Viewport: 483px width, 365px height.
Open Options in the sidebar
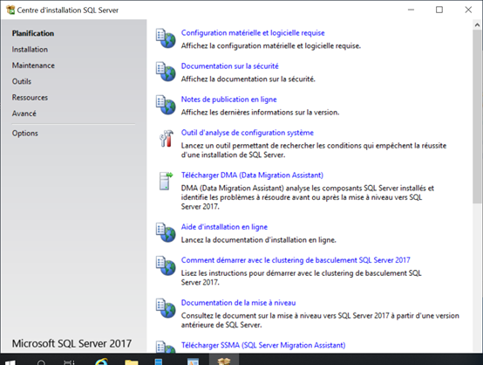pyautogui.click(x=25, y=134)
